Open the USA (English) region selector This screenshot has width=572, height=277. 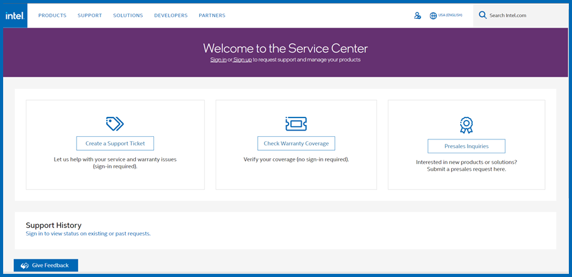450,16
